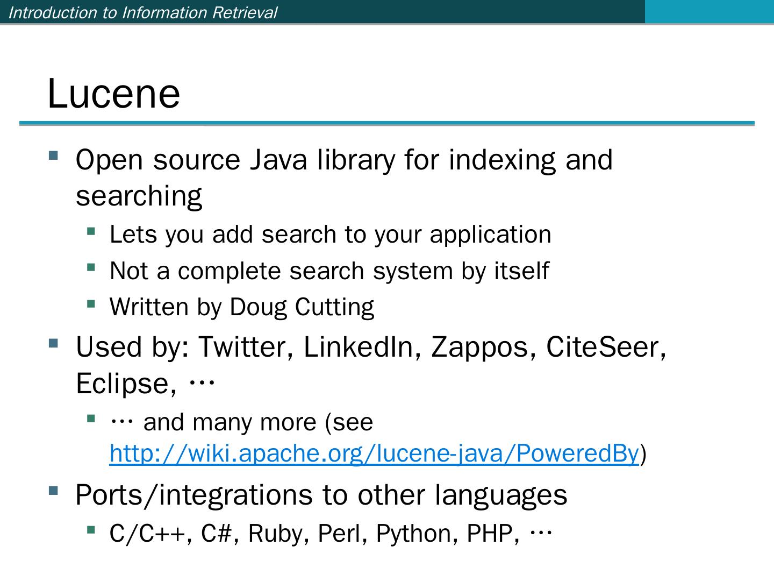Click the bullet marker before "and many more"
The width and height of the screenshot is (774, 581).
(91, 419)
